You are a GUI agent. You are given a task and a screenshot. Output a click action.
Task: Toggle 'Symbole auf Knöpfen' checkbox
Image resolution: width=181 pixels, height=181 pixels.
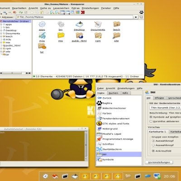click(151, 117)
